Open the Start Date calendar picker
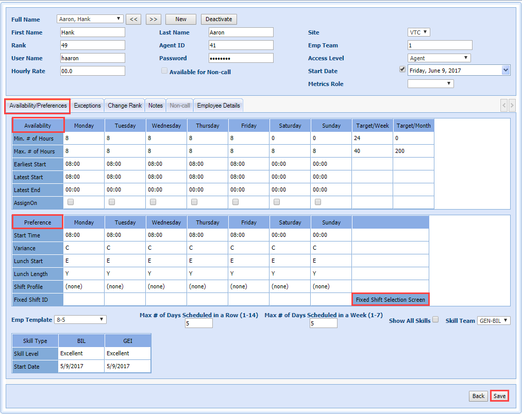 (505, 71)
